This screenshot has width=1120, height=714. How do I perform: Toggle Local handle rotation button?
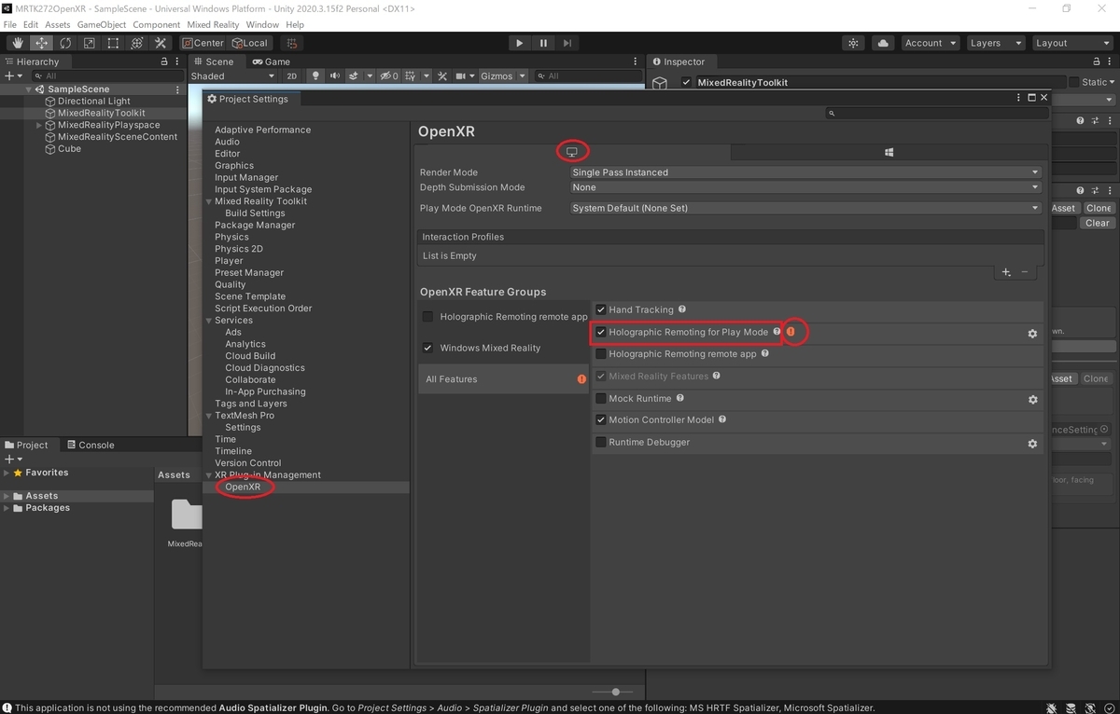(249, 43)
